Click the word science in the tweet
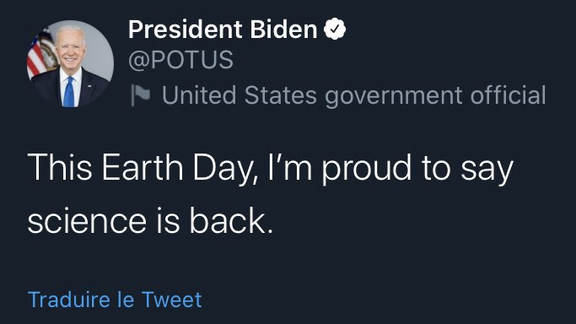The image size is (576, 324). click(x=87, y=222)
